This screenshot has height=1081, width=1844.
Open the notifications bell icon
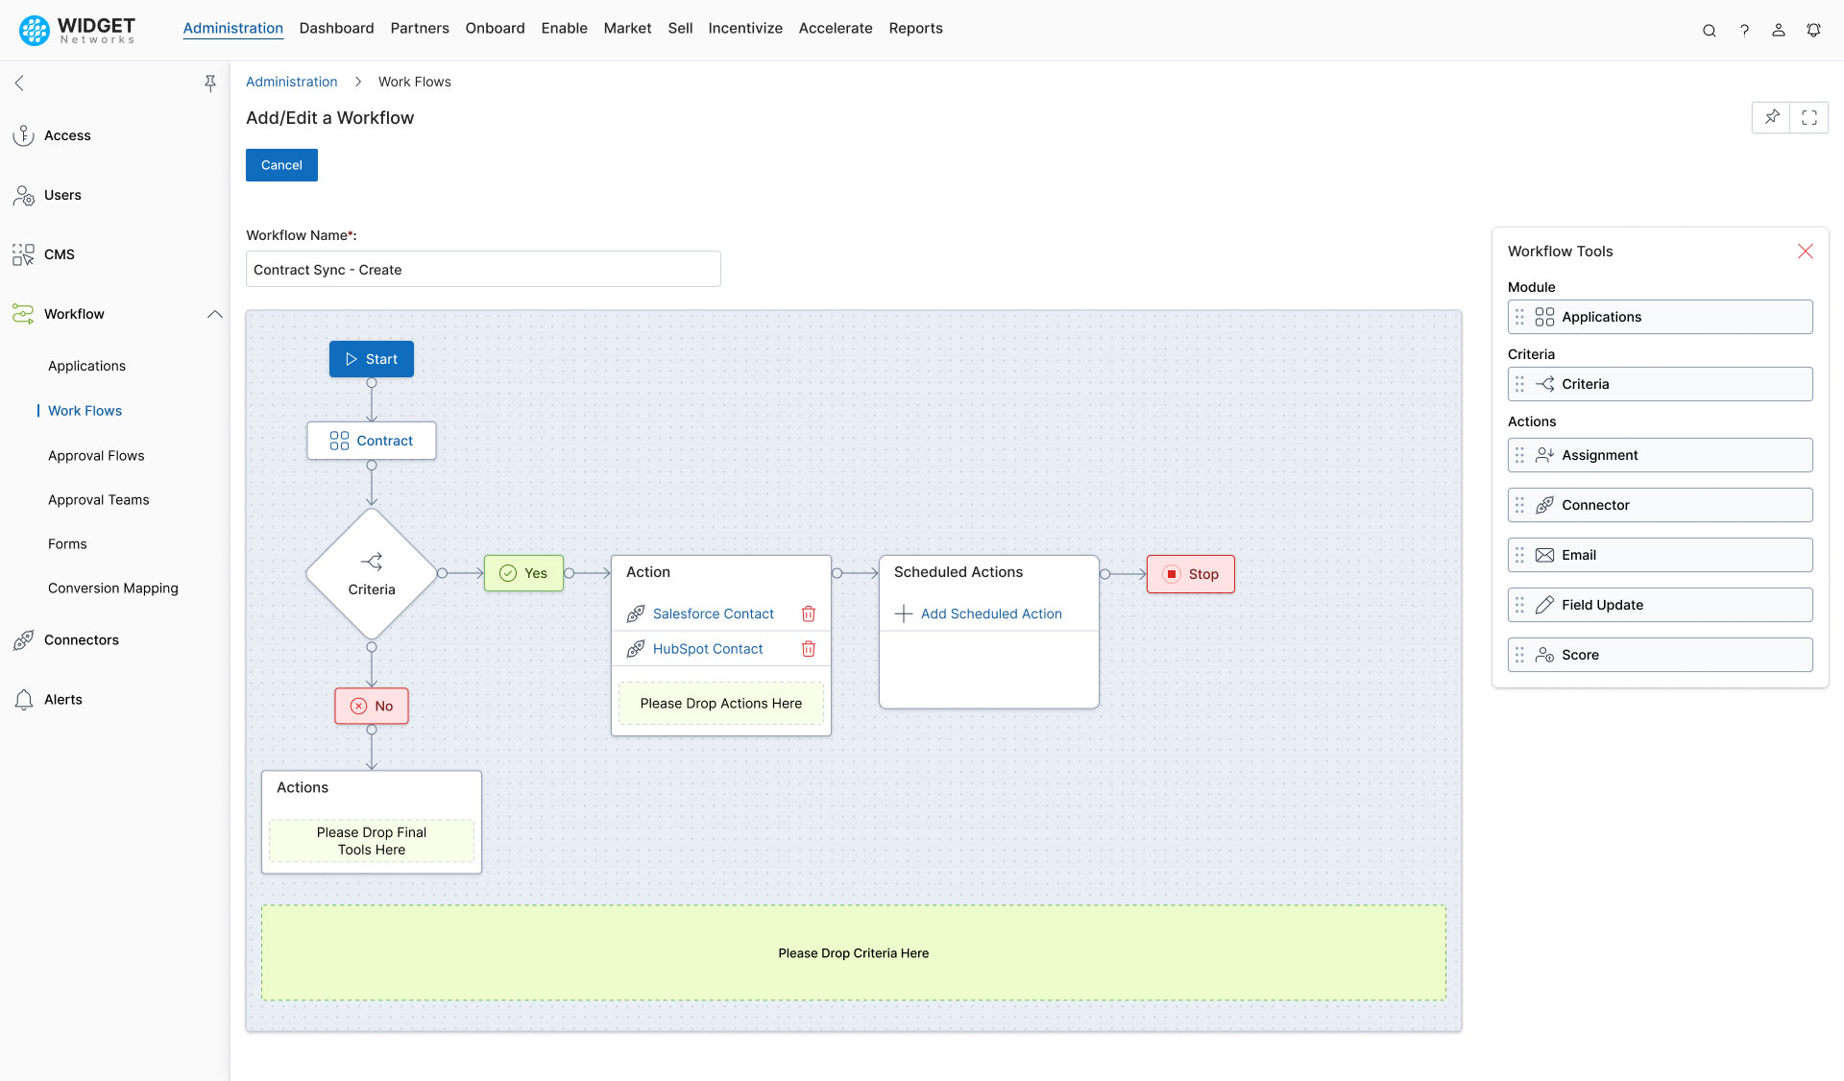(x=1813, y=31)
